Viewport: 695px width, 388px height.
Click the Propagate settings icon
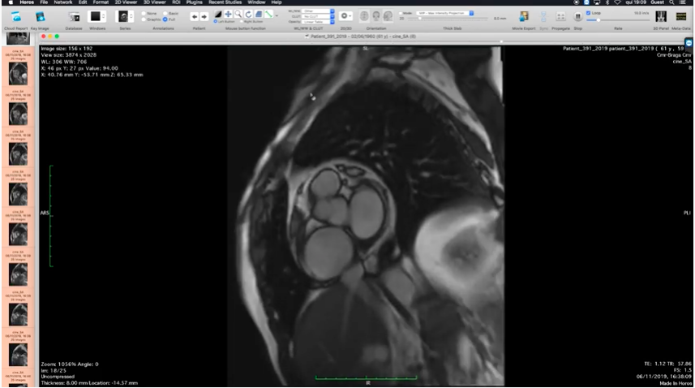[x=560, y=17]
